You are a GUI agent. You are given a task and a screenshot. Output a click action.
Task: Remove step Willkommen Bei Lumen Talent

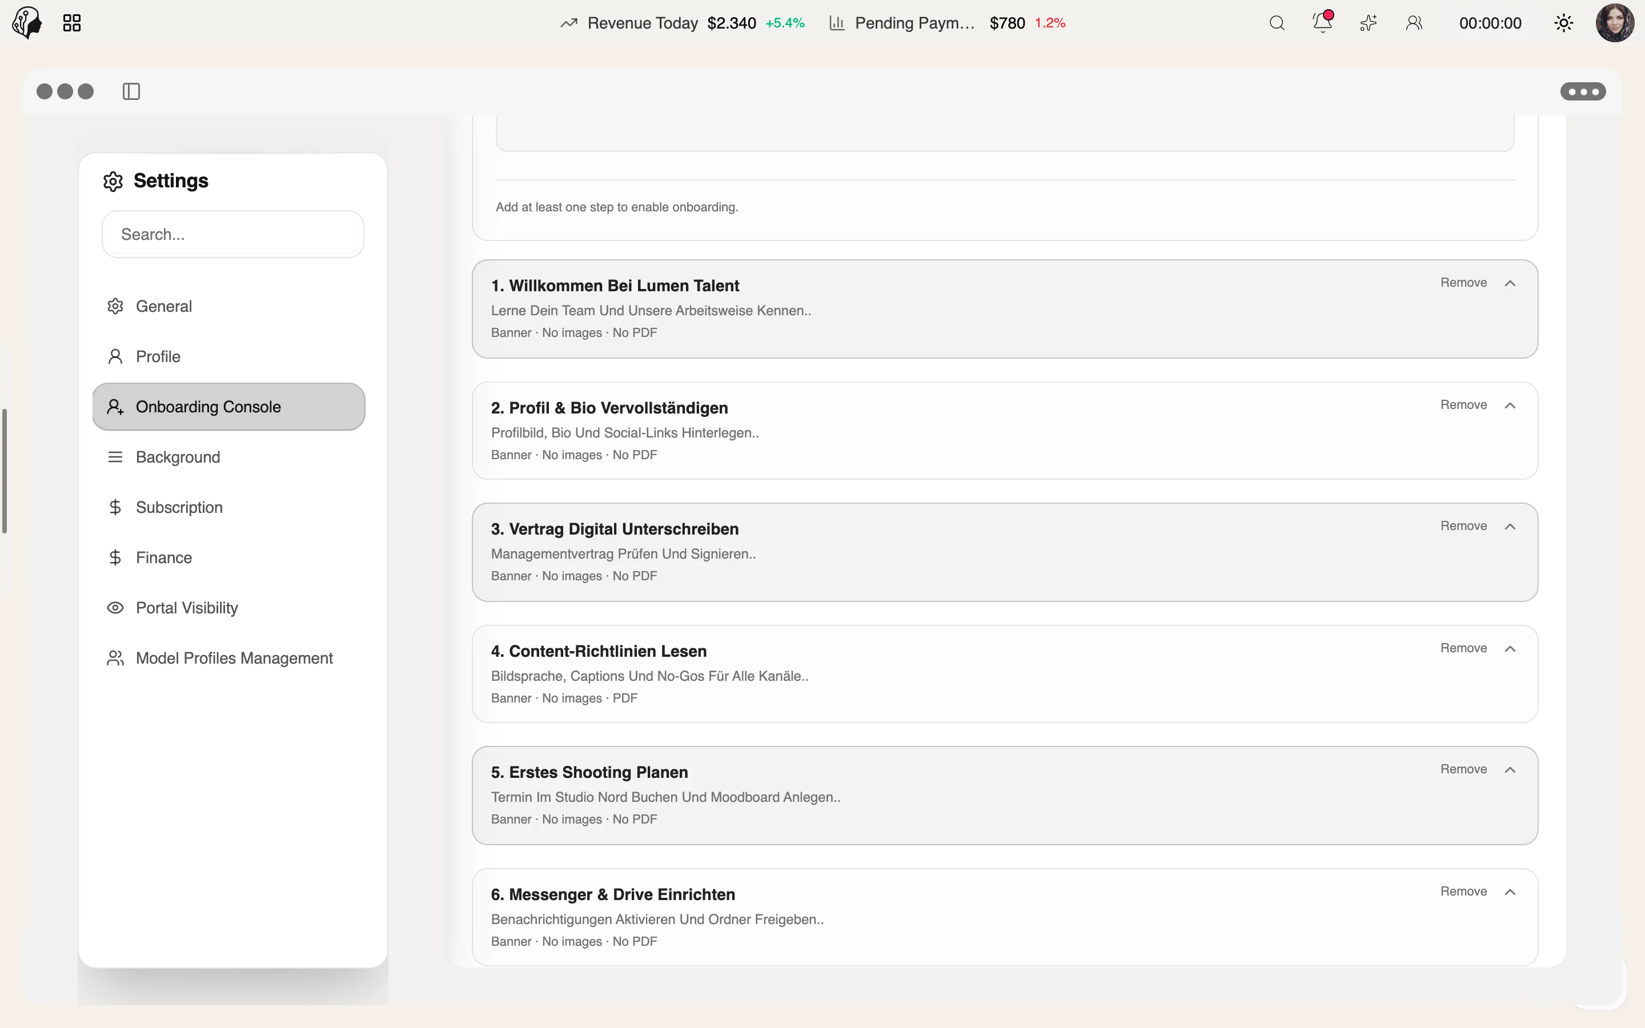1463,282
